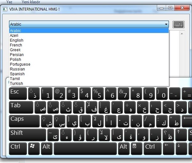Tap the number 3 key
Viewport: 192px width, 163px height.
coord(72,94)
